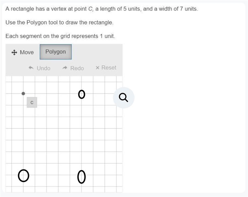
Task: Click the top-right circled grid vertex
Action: pos(82,94)
